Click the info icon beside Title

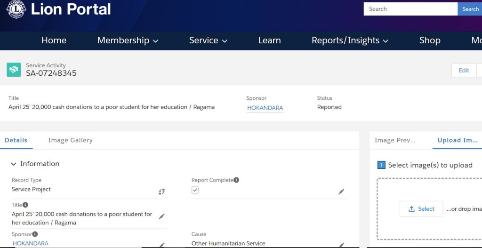[x=25, y=205]
